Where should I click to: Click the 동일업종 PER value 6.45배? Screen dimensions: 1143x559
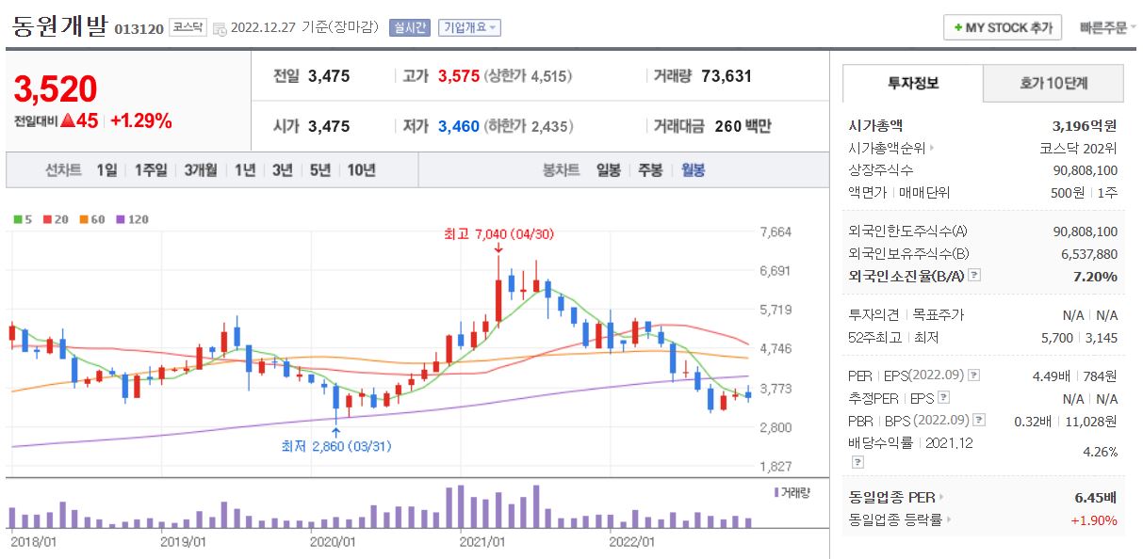pyautogui.click(x=1096, y=497)
